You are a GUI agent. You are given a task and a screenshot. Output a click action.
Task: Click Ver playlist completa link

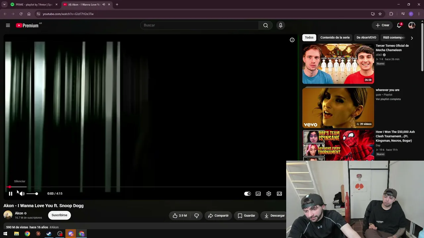pos(388,99)
